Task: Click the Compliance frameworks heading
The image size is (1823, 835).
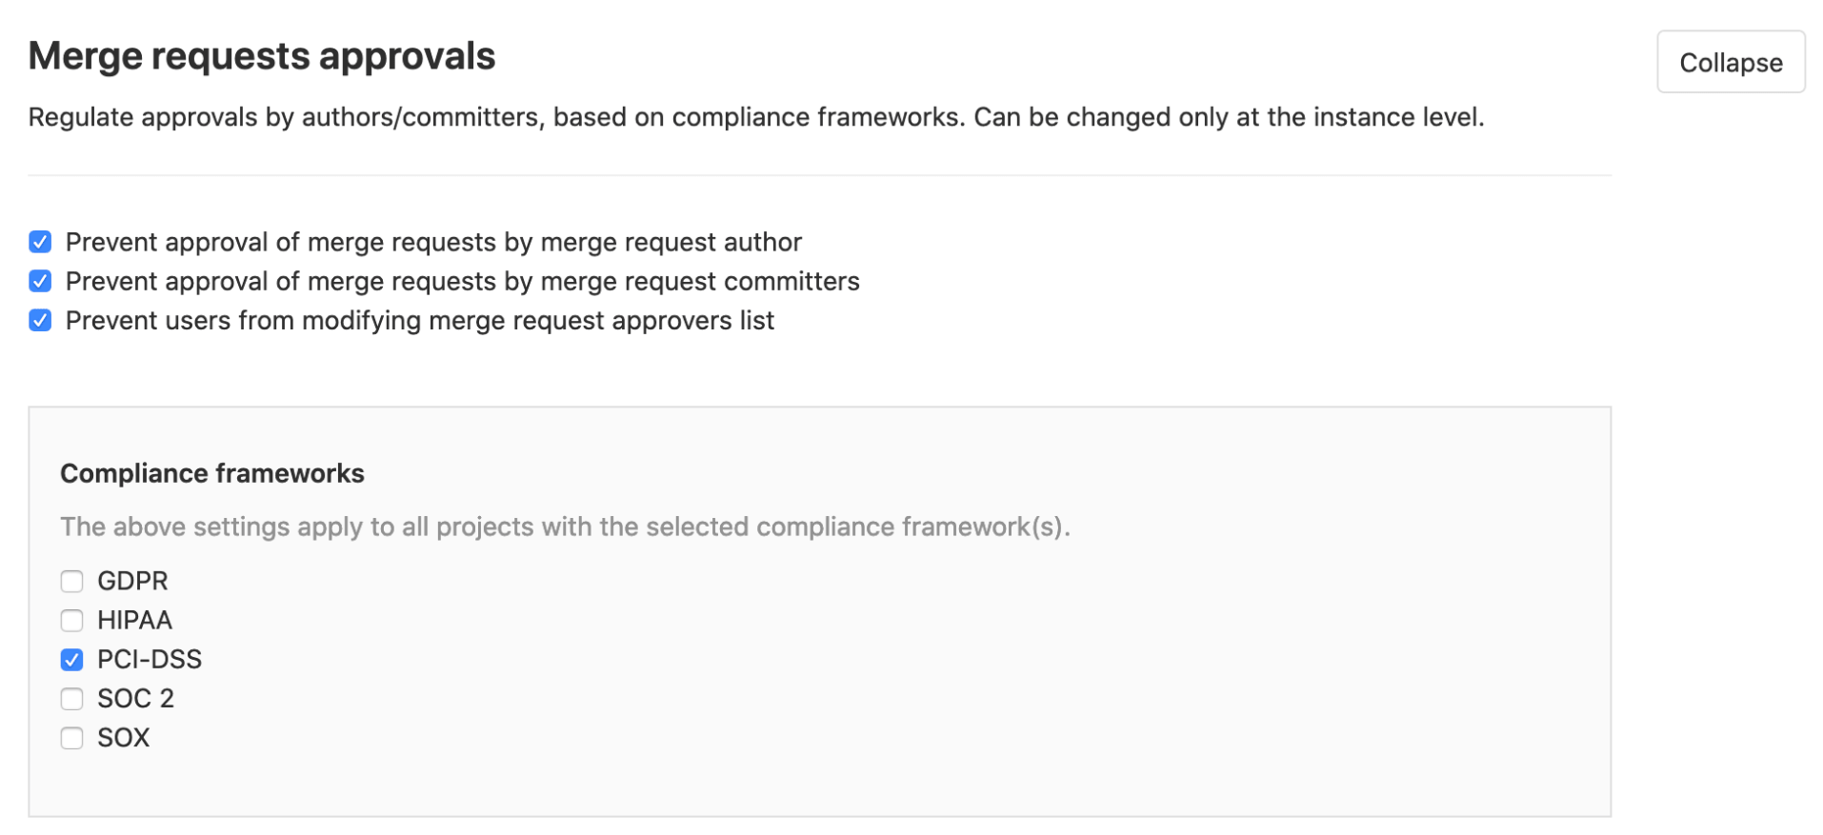Action: [211, 472]
